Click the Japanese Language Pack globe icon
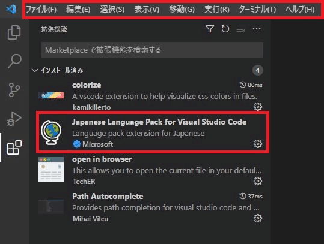Image resolution: width=324 pixels, height=244 pixels. pos(51,132)
